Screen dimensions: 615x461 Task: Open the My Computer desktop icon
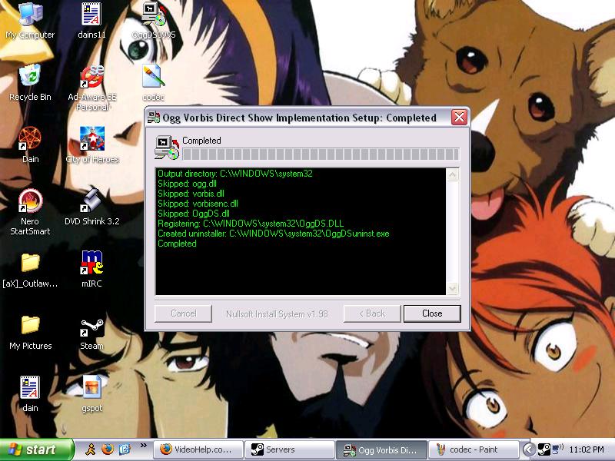tap(30, 21)
